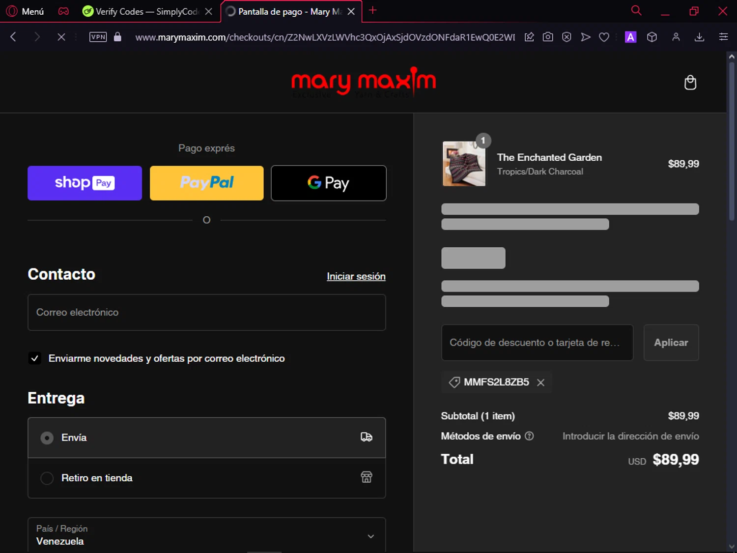Screen dimensions: 737x553
Task: Go back to the previous page
Action: (13, 37)
